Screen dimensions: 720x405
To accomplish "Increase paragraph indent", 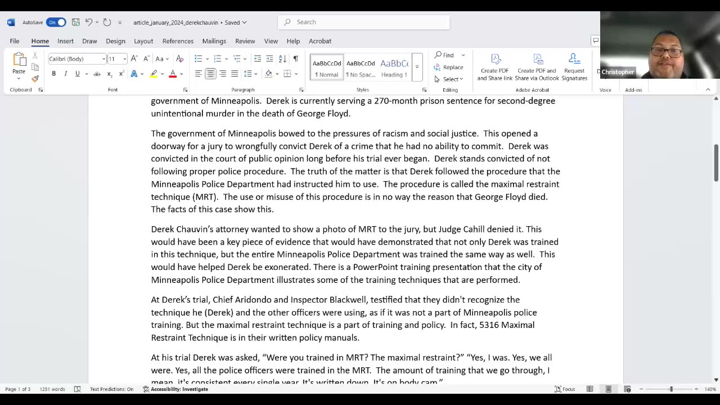I will [x=269, y=58].
